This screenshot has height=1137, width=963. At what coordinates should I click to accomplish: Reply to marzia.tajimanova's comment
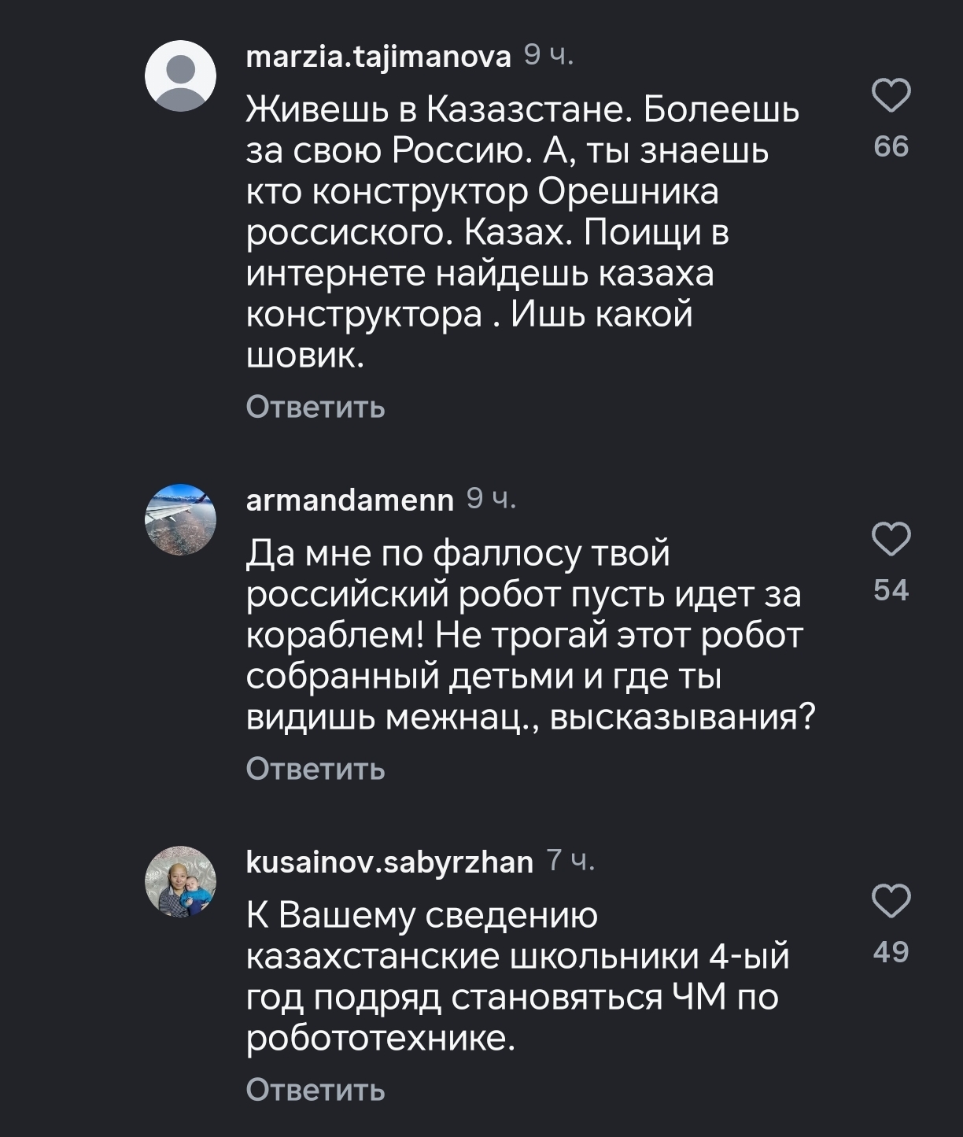click(315, 408)
